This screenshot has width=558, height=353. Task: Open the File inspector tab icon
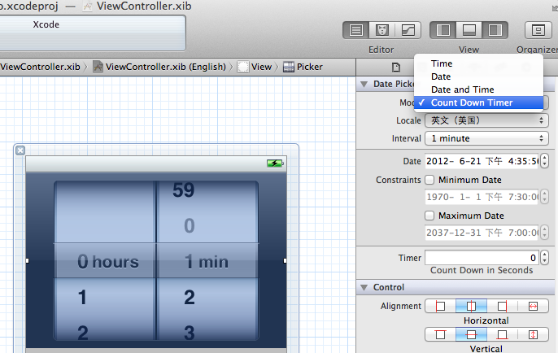[396, 67]
